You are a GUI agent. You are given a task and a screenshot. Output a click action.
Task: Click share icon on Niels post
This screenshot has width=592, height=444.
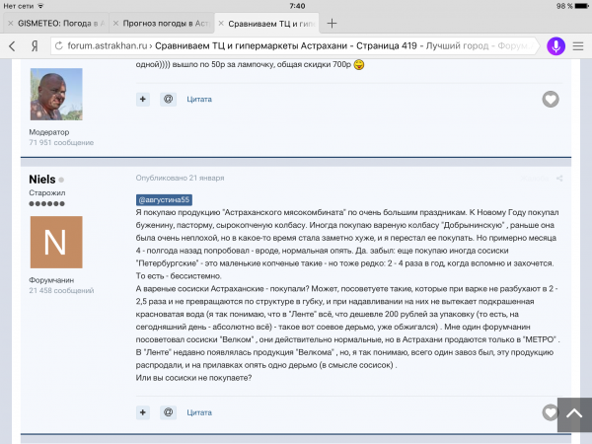click(559, 179)
